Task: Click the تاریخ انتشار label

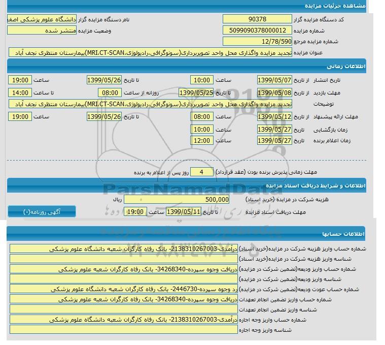Action: 327,80
